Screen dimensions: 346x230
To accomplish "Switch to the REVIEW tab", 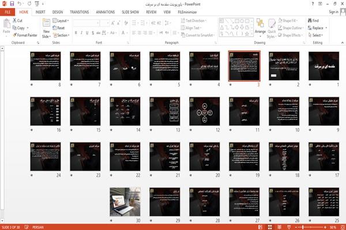I will click(x=151, y=12).
